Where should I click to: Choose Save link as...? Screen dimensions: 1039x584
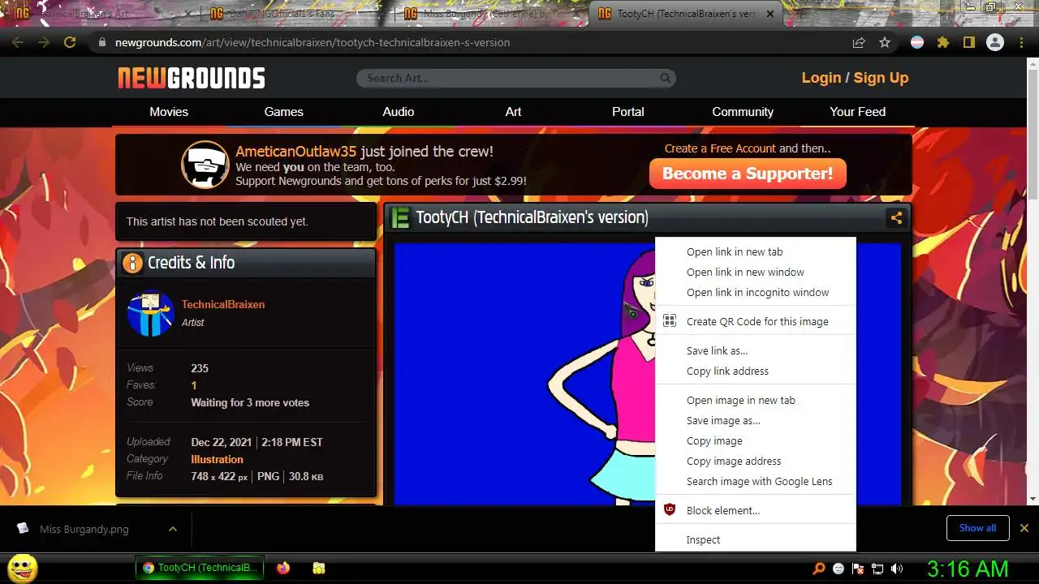click(755, 350)
